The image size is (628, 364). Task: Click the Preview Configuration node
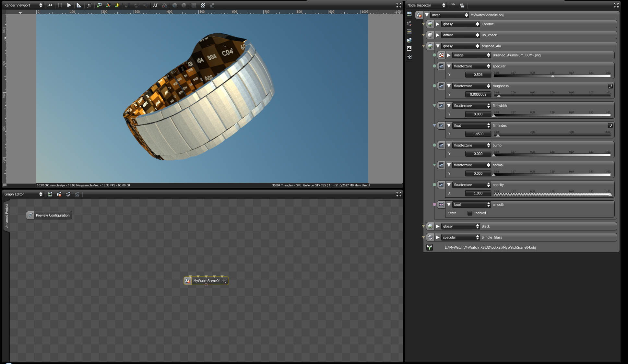click(x=49, y=215)
